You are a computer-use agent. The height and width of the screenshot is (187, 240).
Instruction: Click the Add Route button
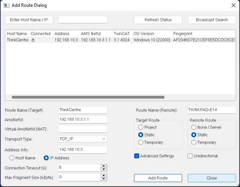pyautogui.click(x=158, y=178)
